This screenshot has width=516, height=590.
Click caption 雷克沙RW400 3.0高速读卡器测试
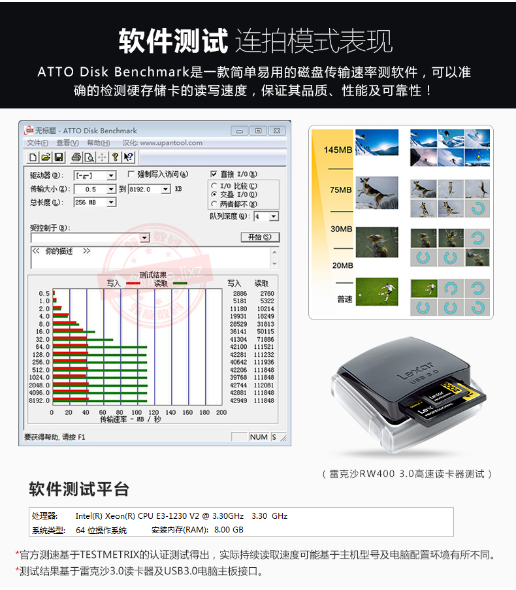coord(407,474)
